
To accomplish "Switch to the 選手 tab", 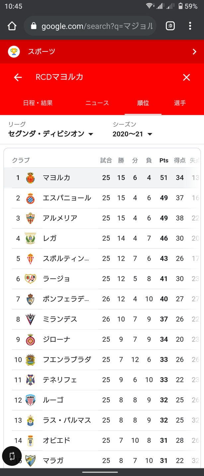I will (180, 103).
